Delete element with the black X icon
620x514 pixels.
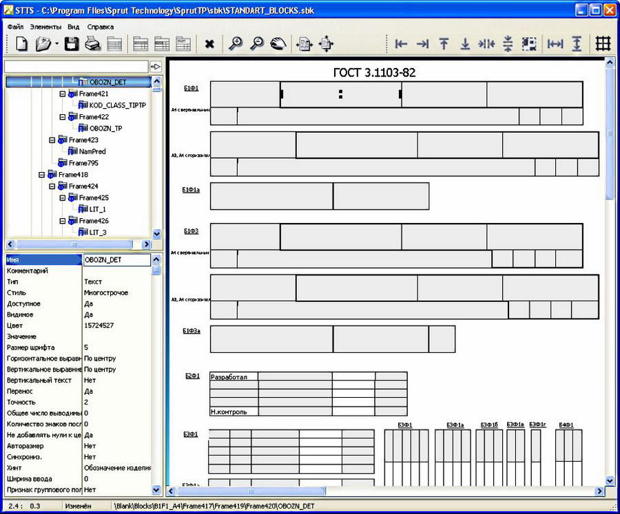(x=209, y=45)
